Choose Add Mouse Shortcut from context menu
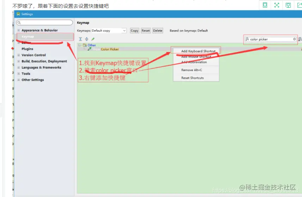This screenshot has height=197, width=302. coord(196,57)
